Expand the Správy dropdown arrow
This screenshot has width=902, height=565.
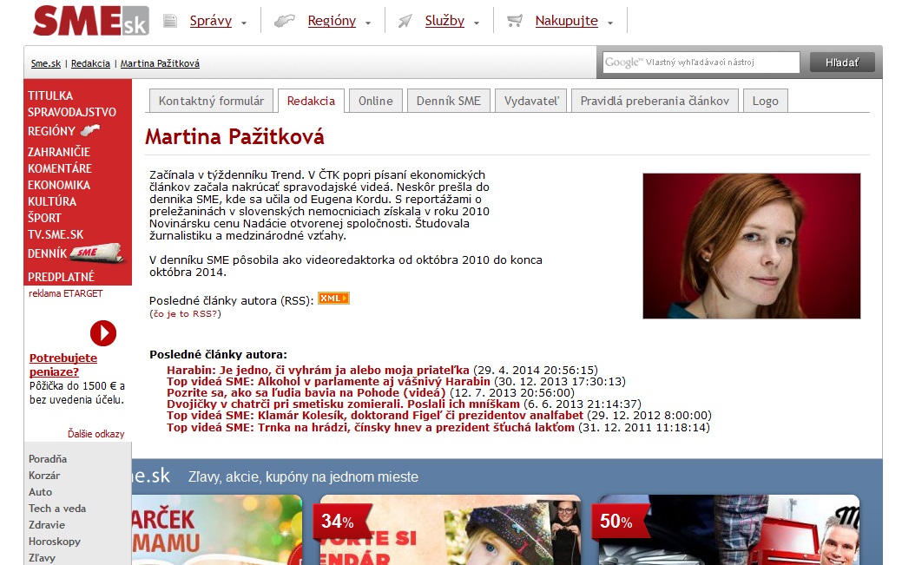[244, 23]
